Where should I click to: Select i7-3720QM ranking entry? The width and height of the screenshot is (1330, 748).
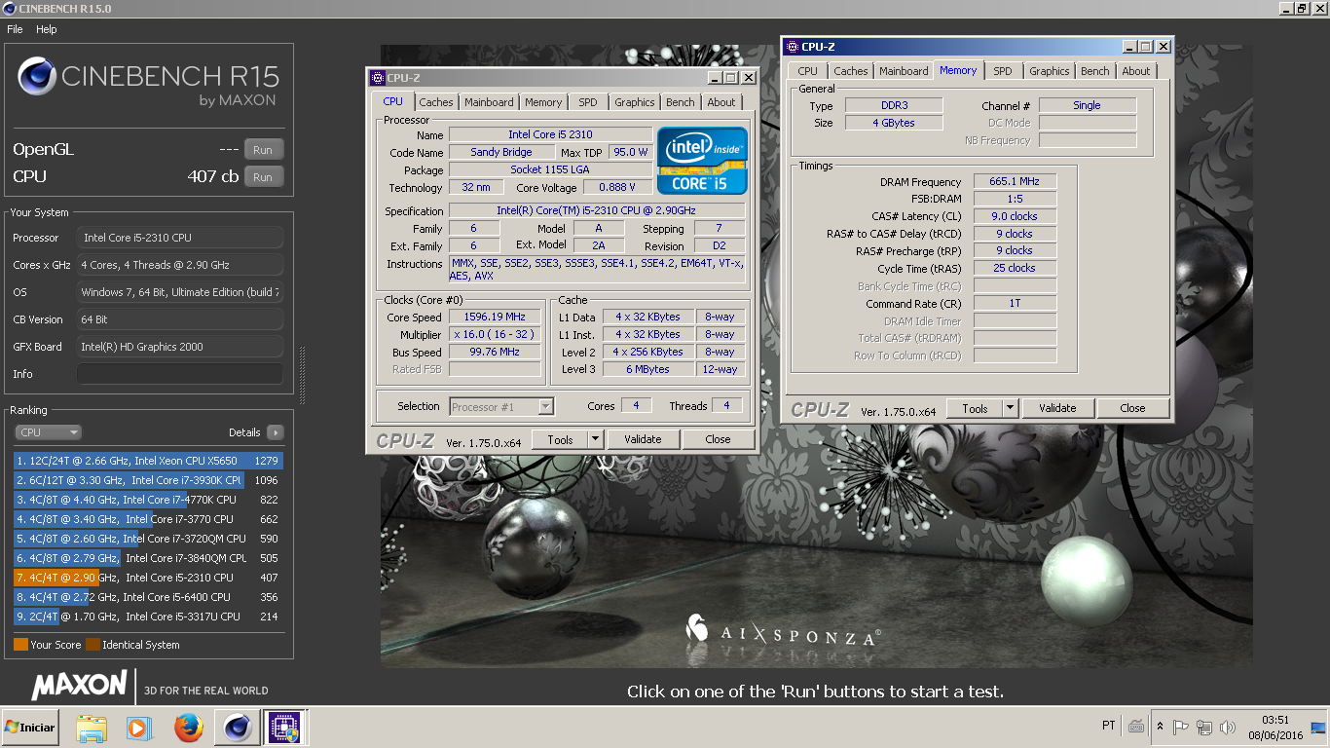(x=148, y=539)
